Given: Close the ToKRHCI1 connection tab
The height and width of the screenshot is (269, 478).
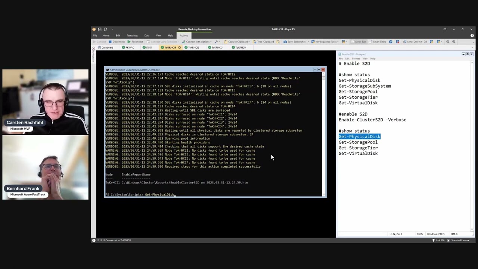Looking at the screenshot, I should [x=179, y=47].
